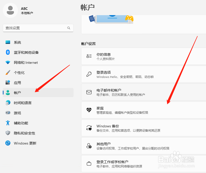Click the 其他用户 add-person icon

89,146
